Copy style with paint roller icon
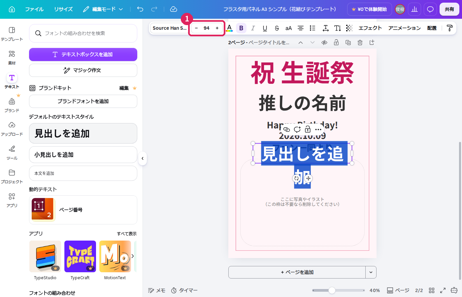The height and width of the screenshot is (297, 462). pos(449,28)
